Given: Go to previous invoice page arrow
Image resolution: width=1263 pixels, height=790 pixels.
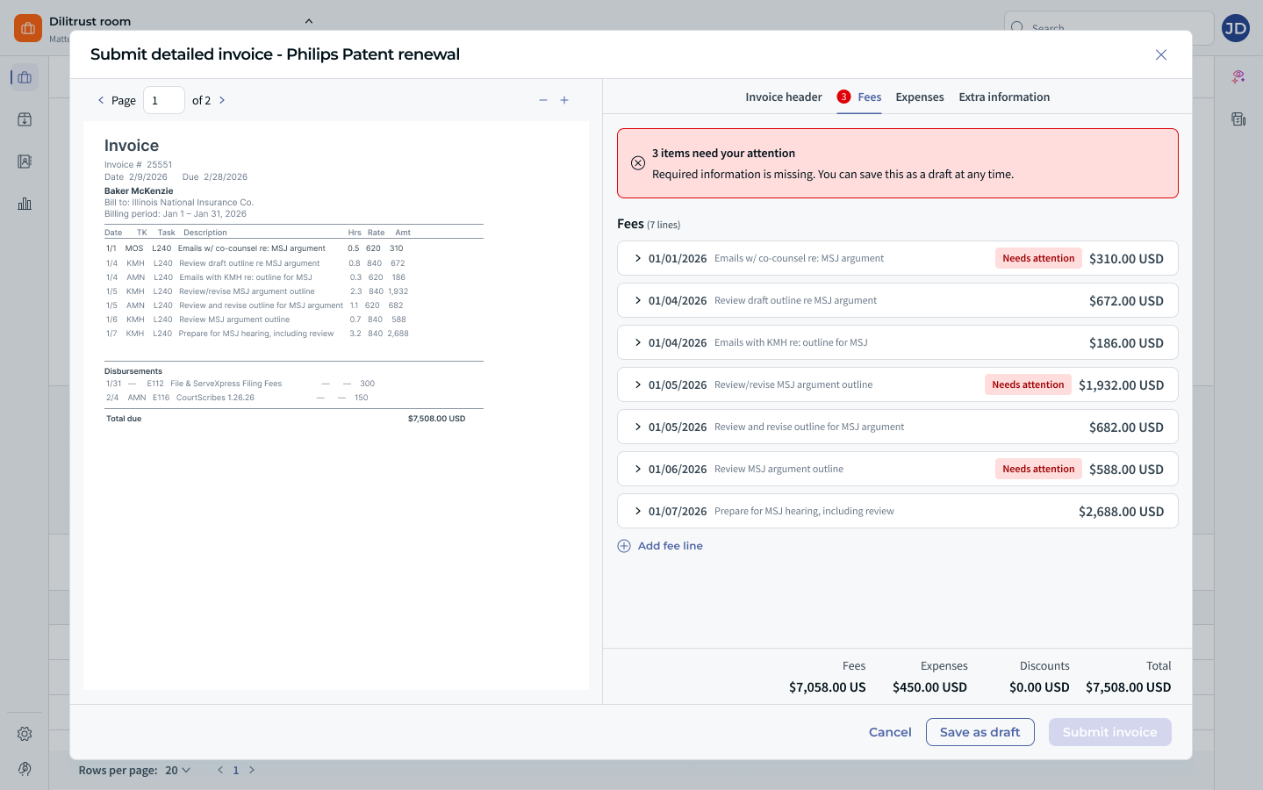Looking at the screenshot, I should pos(101,100).
